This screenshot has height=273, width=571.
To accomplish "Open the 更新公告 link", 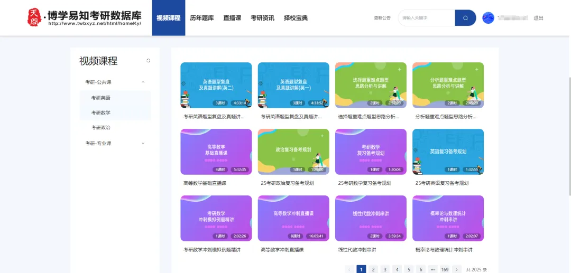I will click(x=382, y=18).
